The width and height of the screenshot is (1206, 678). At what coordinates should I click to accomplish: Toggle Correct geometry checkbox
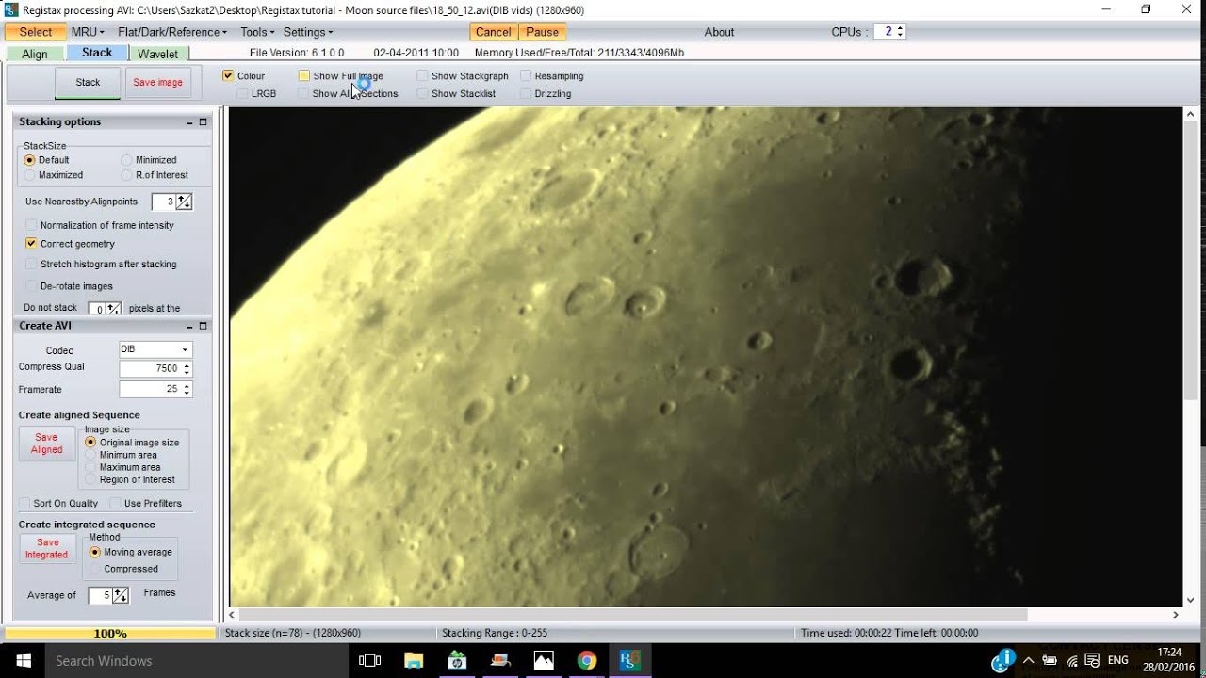(31, 243)
